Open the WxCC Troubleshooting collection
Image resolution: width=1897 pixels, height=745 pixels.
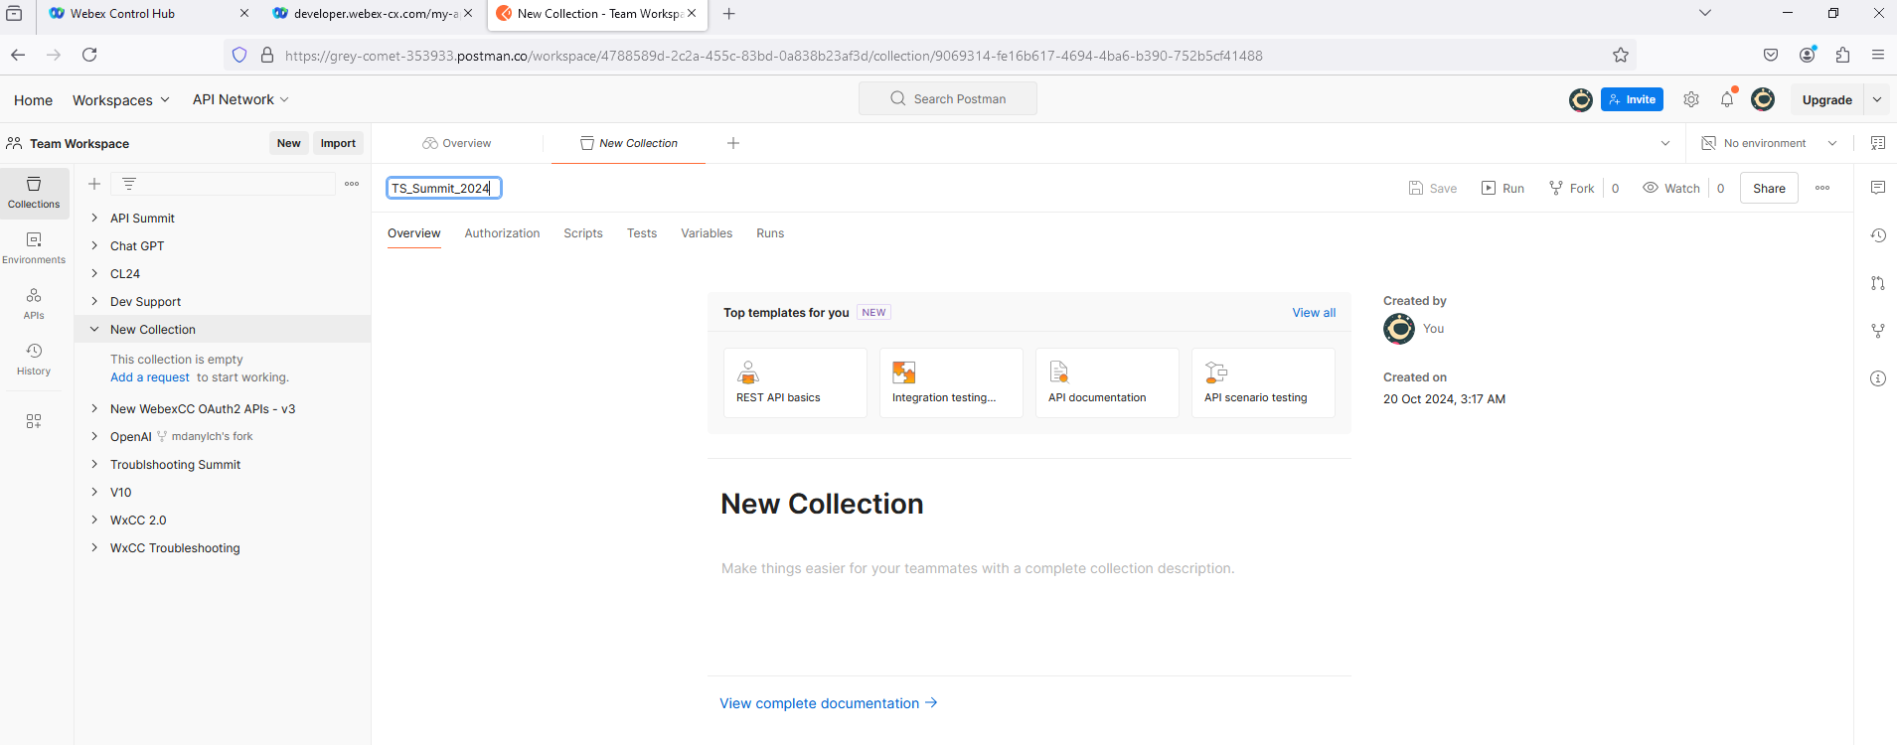click(175, 547)
